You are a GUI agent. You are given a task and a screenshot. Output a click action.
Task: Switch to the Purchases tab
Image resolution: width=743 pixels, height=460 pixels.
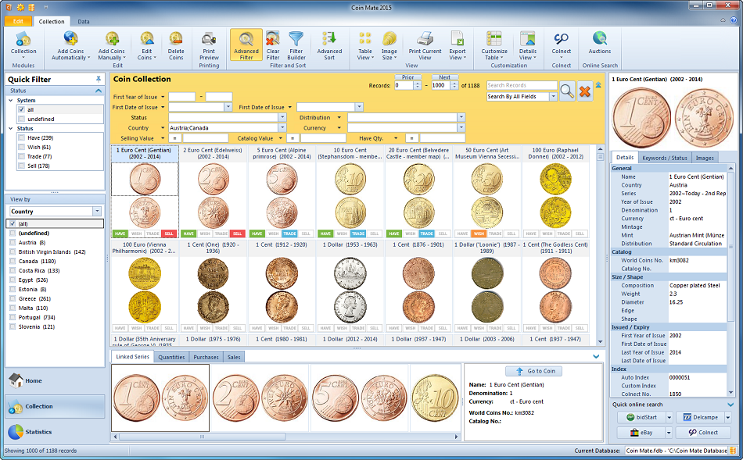tap(206, 357)
